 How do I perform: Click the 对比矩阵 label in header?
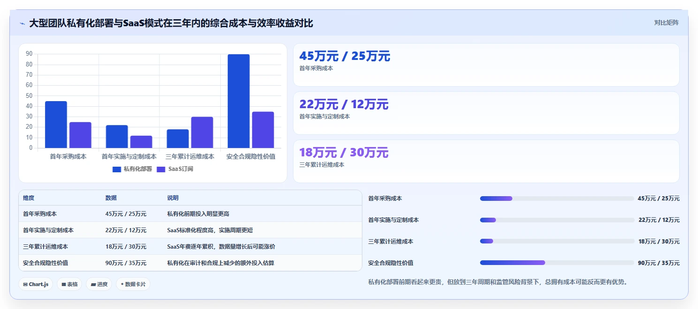coord(666,22)
